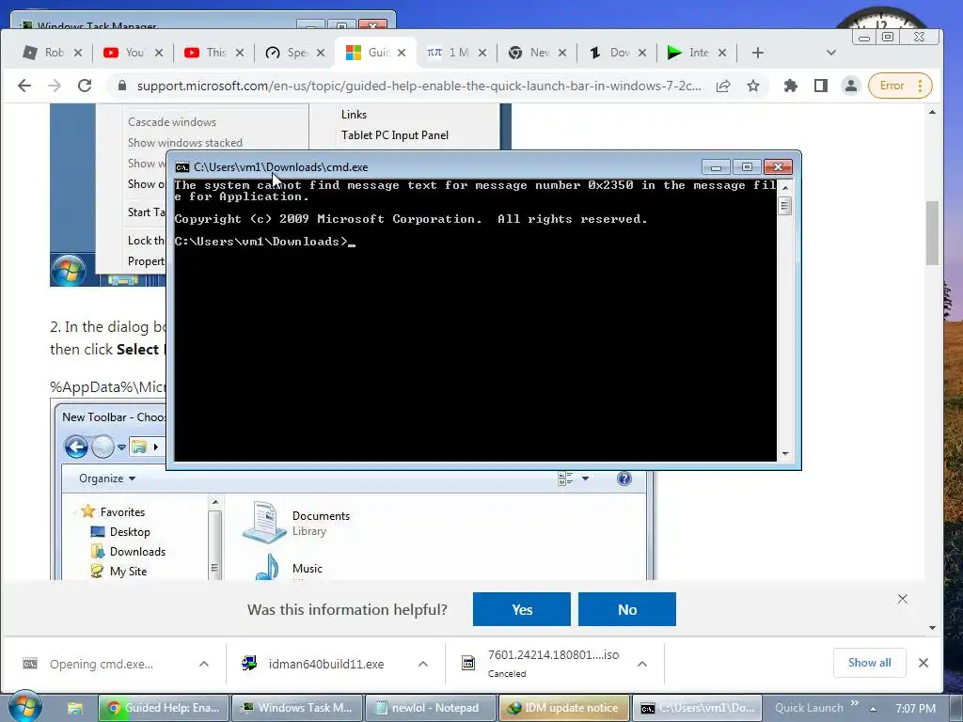Switch to Guided Help Chrome taskbar button

pyautogui.click(x=164, y=708)
